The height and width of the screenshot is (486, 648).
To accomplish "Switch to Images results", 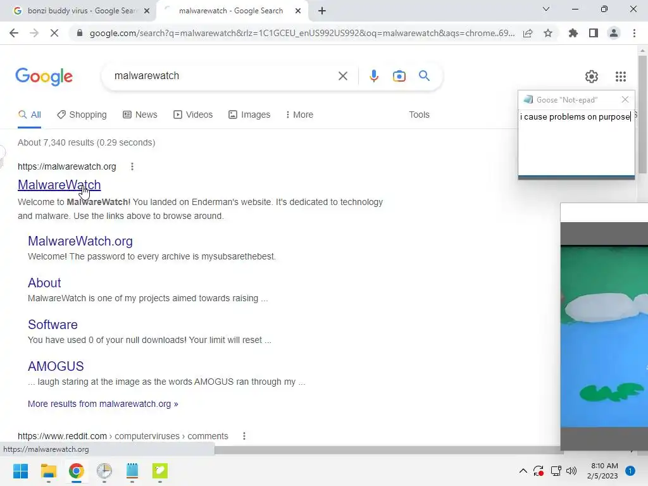I will (x=249, y=115).
